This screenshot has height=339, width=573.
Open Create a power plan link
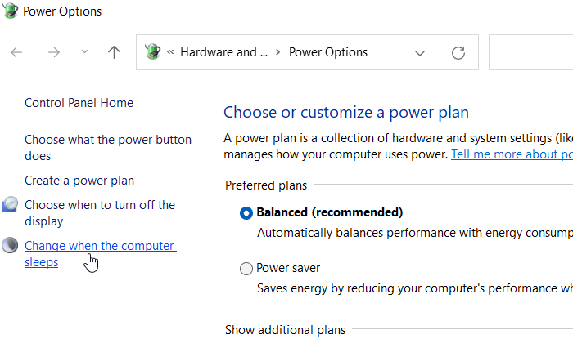(79, 181)
